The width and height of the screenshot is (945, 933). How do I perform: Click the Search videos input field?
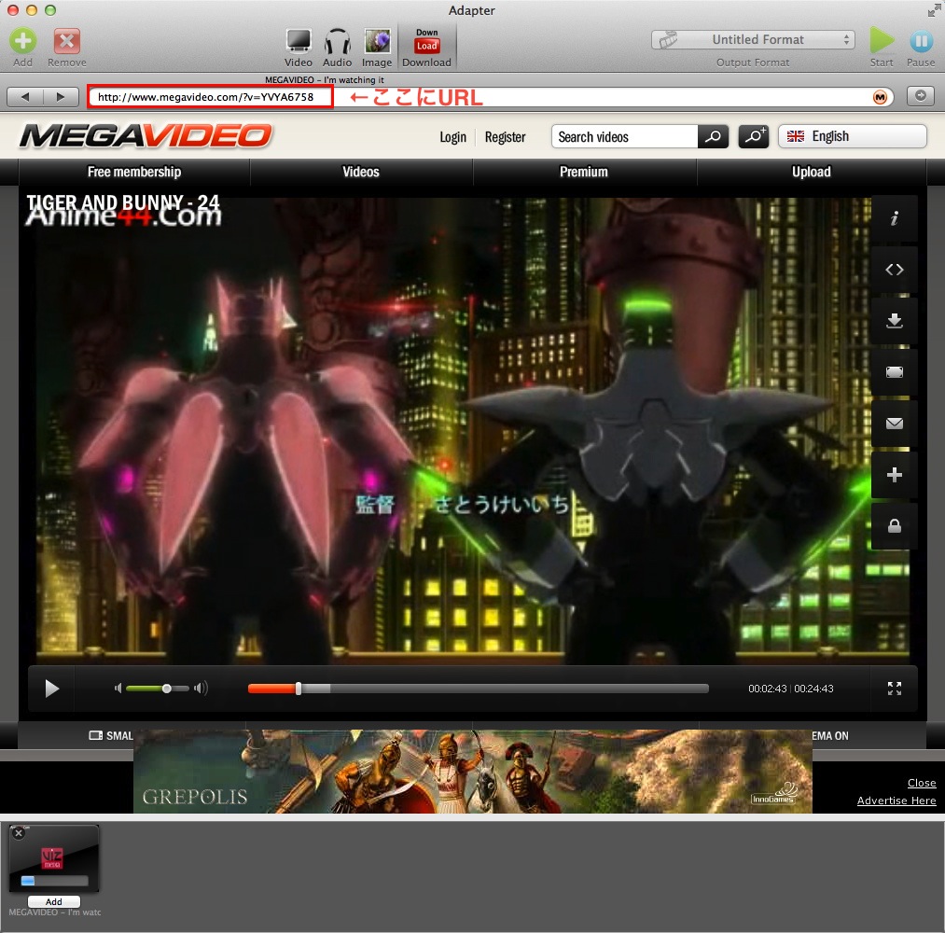624,137
